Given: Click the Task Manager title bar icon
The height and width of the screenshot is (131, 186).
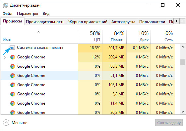Looking at the screenshot, I should coord(6,5).
